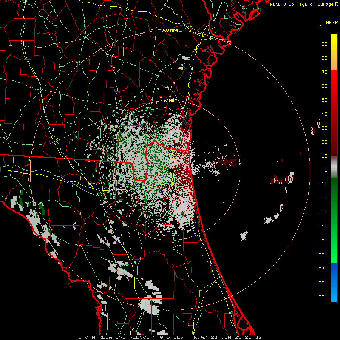Click the blue segment of the color bar
340x340 pixels.
pyautogui.click(x=334, y=283)
